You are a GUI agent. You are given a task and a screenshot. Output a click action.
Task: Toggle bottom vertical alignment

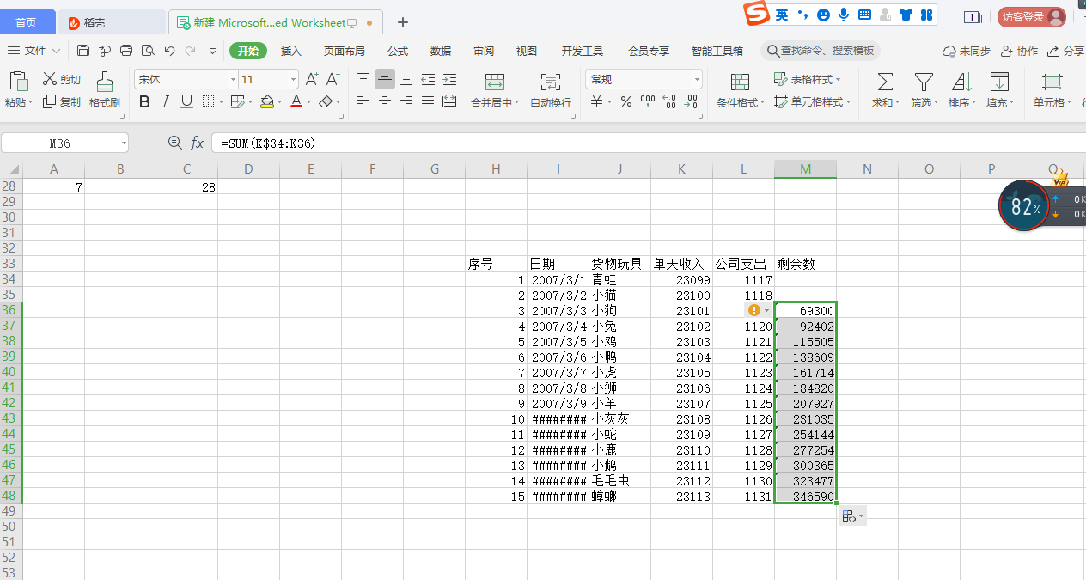coord(406,79)
